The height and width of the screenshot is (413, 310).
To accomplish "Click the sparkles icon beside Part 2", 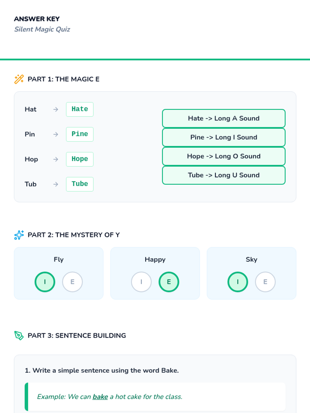I will tap(19, 235).
